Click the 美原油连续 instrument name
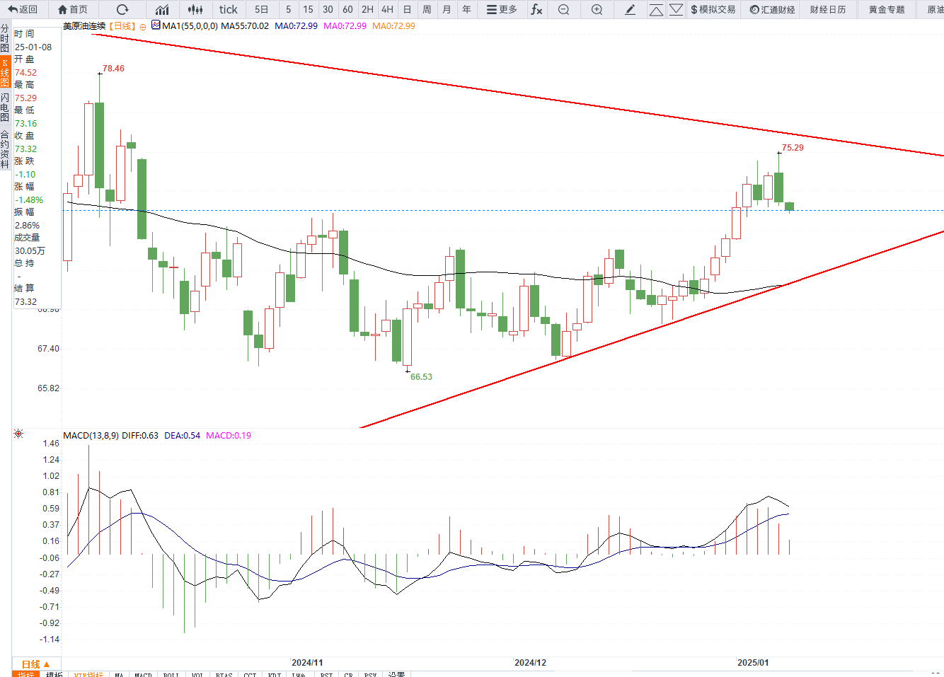Viewport: 944px width, 677px height. coord(84,26)
